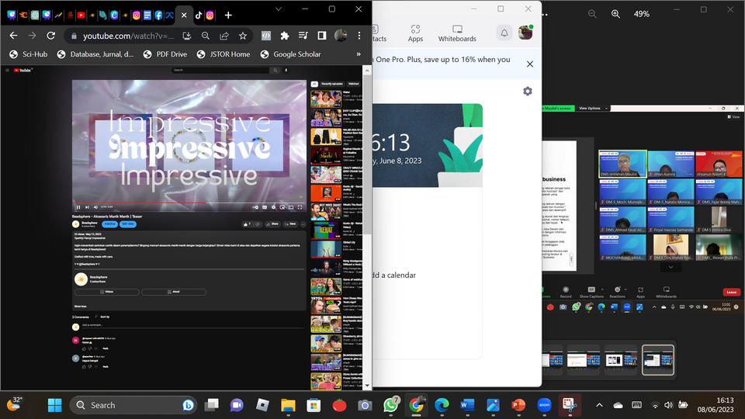Switch to YouTube theater mode
This screenshot has height=419, width=745.
(x=291, y=207)
